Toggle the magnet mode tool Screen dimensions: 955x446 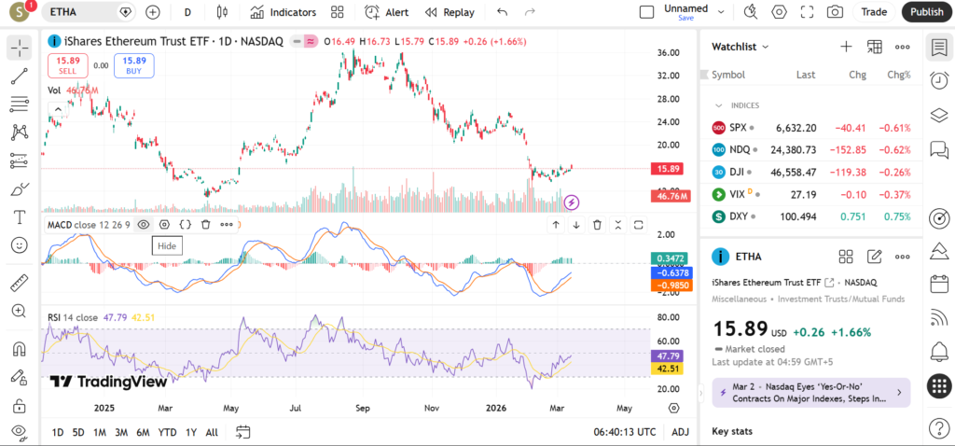tap(20, 350)
